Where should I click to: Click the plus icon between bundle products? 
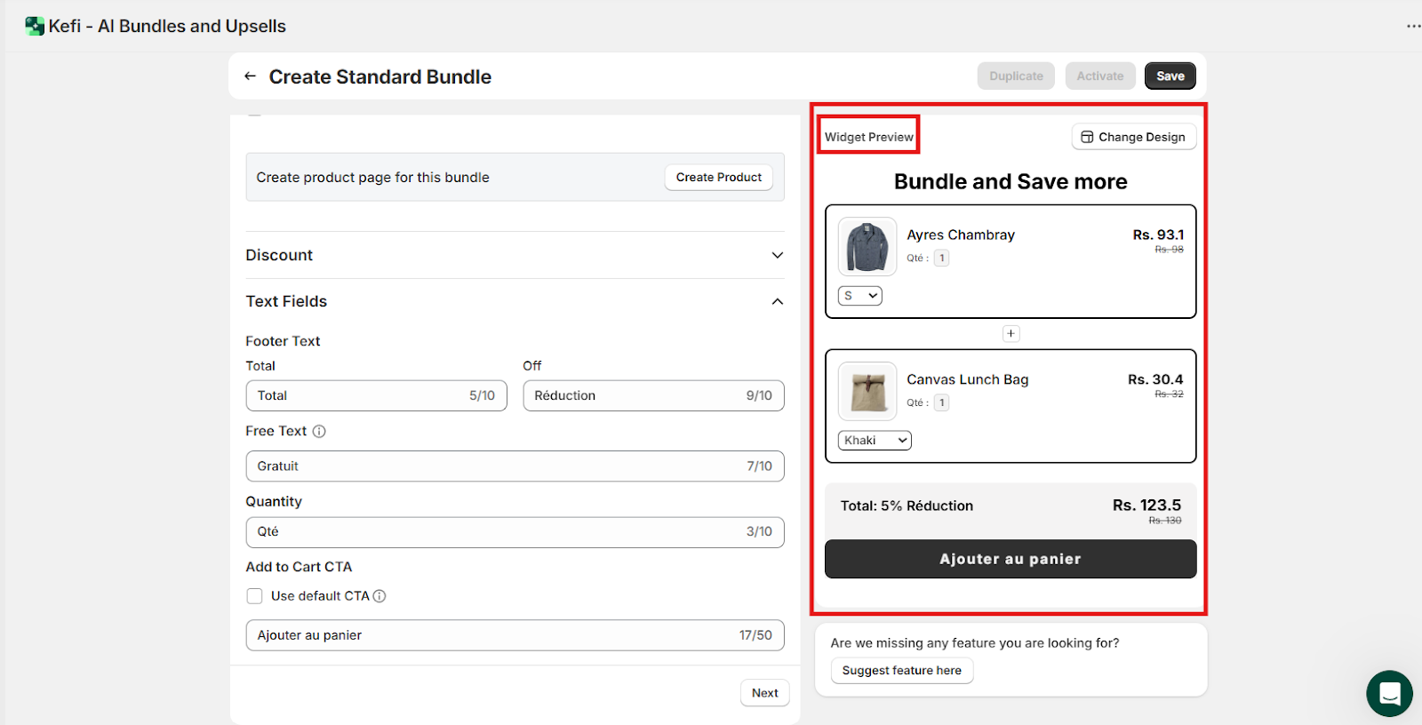click(1011, 334)
